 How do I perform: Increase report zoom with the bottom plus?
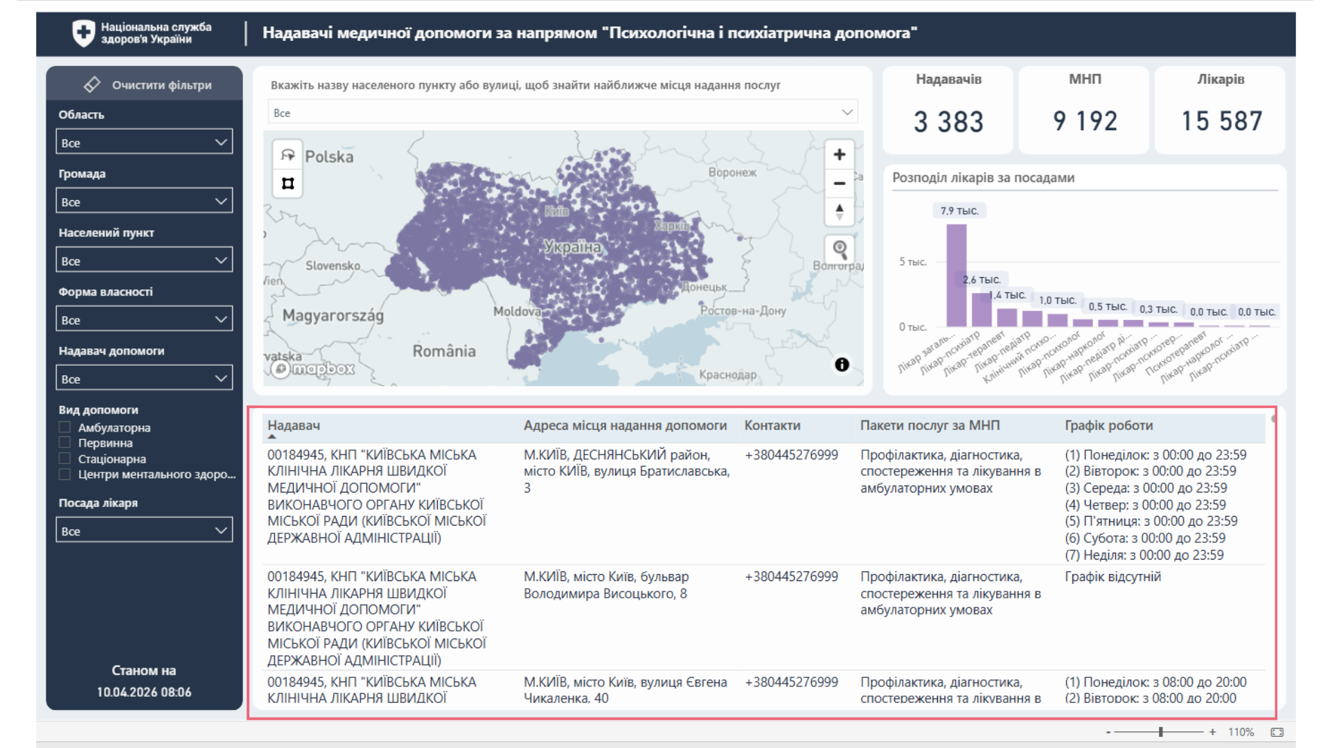(x=1212, y=732)
